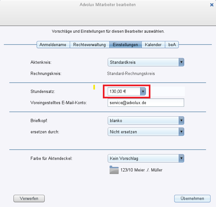Open the Briefkopf dropdown showing blanko

146,120
